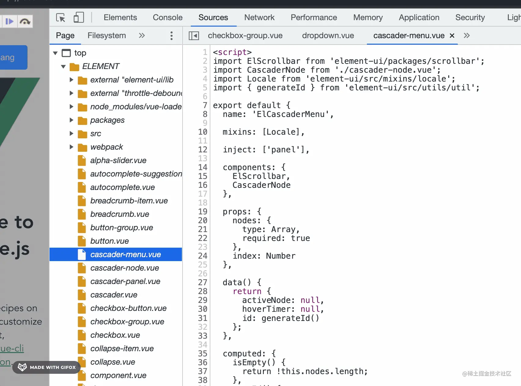
Task: Open cascader.vue file
Action: 114,295
